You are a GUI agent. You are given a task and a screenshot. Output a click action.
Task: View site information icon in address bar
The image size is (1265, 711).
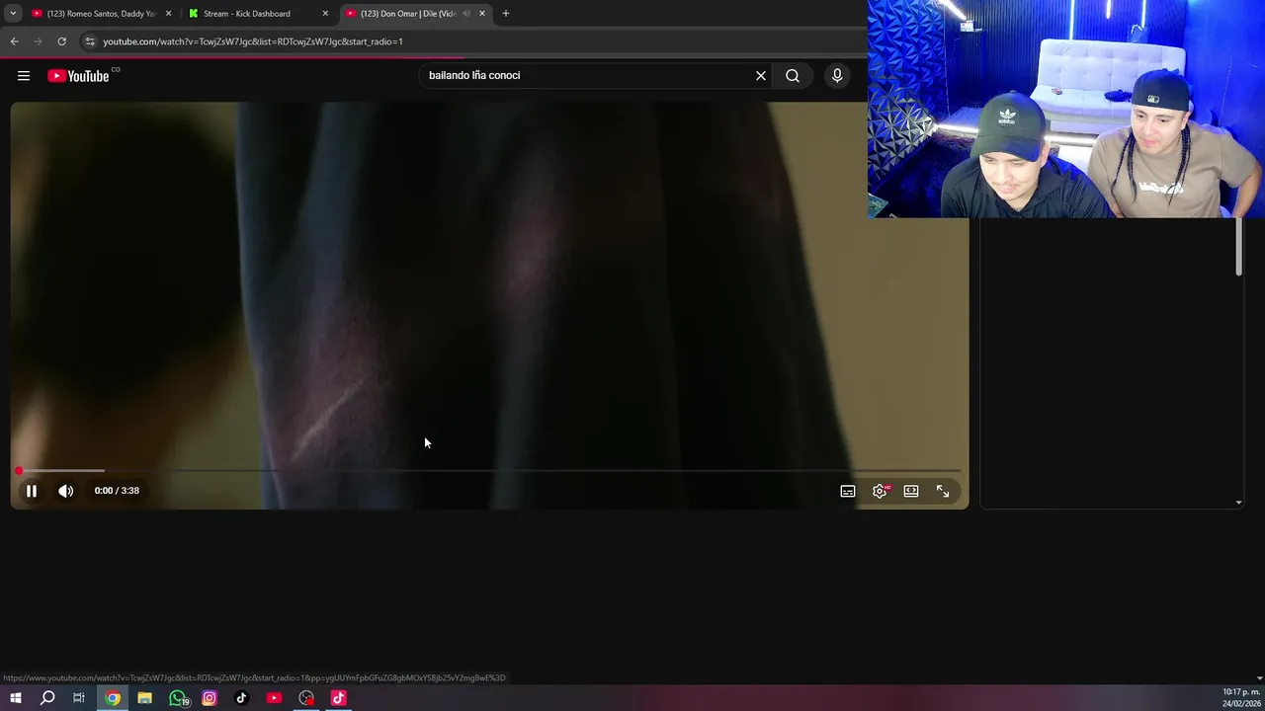pos(90,41)
